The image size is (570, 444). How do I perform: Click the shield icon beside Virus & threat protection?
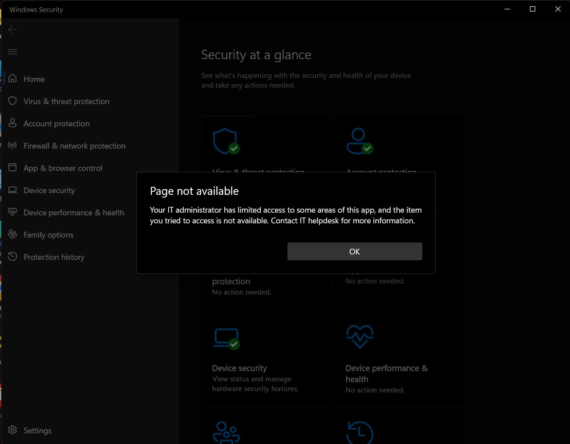pyautogui.click(x=12, y=101)
